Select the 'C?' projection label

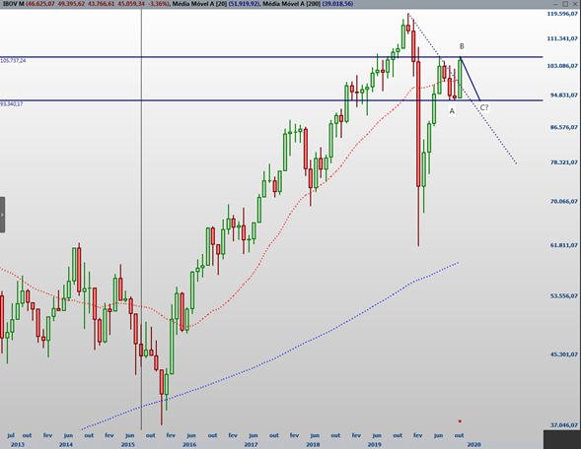(484, 107)
